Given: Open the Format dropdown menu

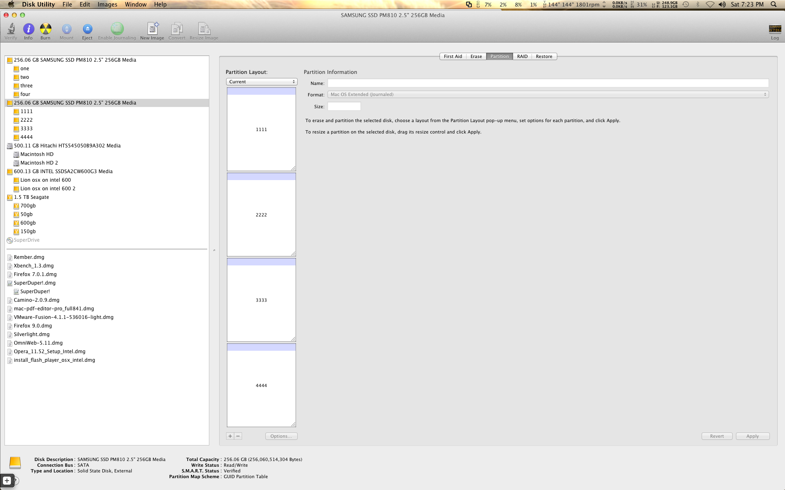Looking at the screenshot, I should pyautogui.click(x=548, y=94).
